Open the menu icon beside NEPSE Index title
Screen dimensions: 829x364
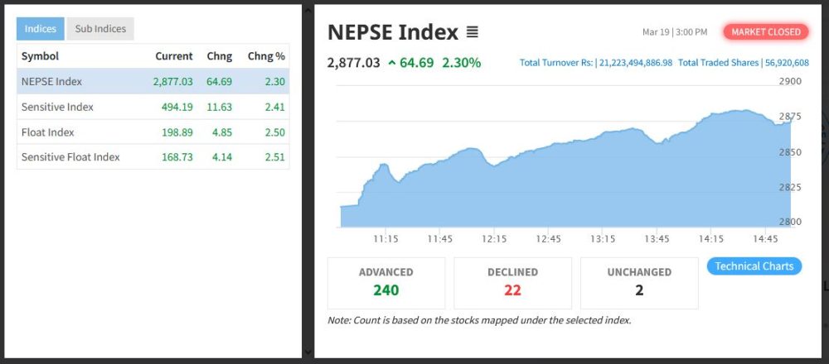(x=473, y=33)
